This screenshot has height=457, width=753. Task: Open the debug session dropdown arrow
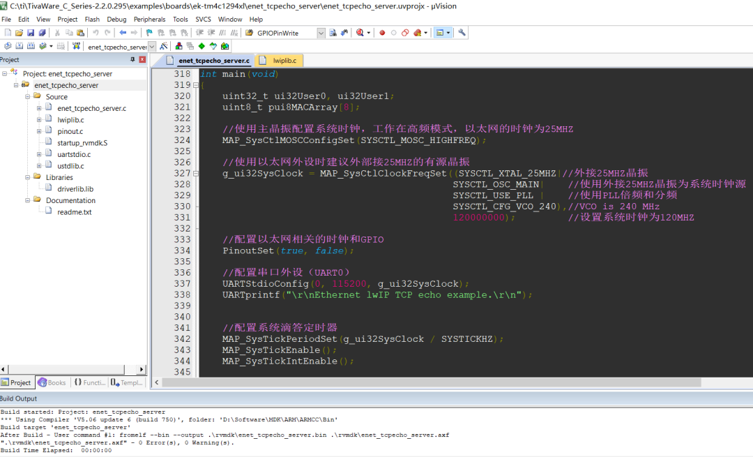pos(368,33)
